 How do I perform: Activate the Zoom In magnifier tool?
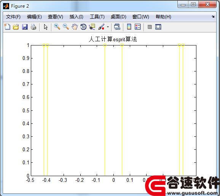57,27
